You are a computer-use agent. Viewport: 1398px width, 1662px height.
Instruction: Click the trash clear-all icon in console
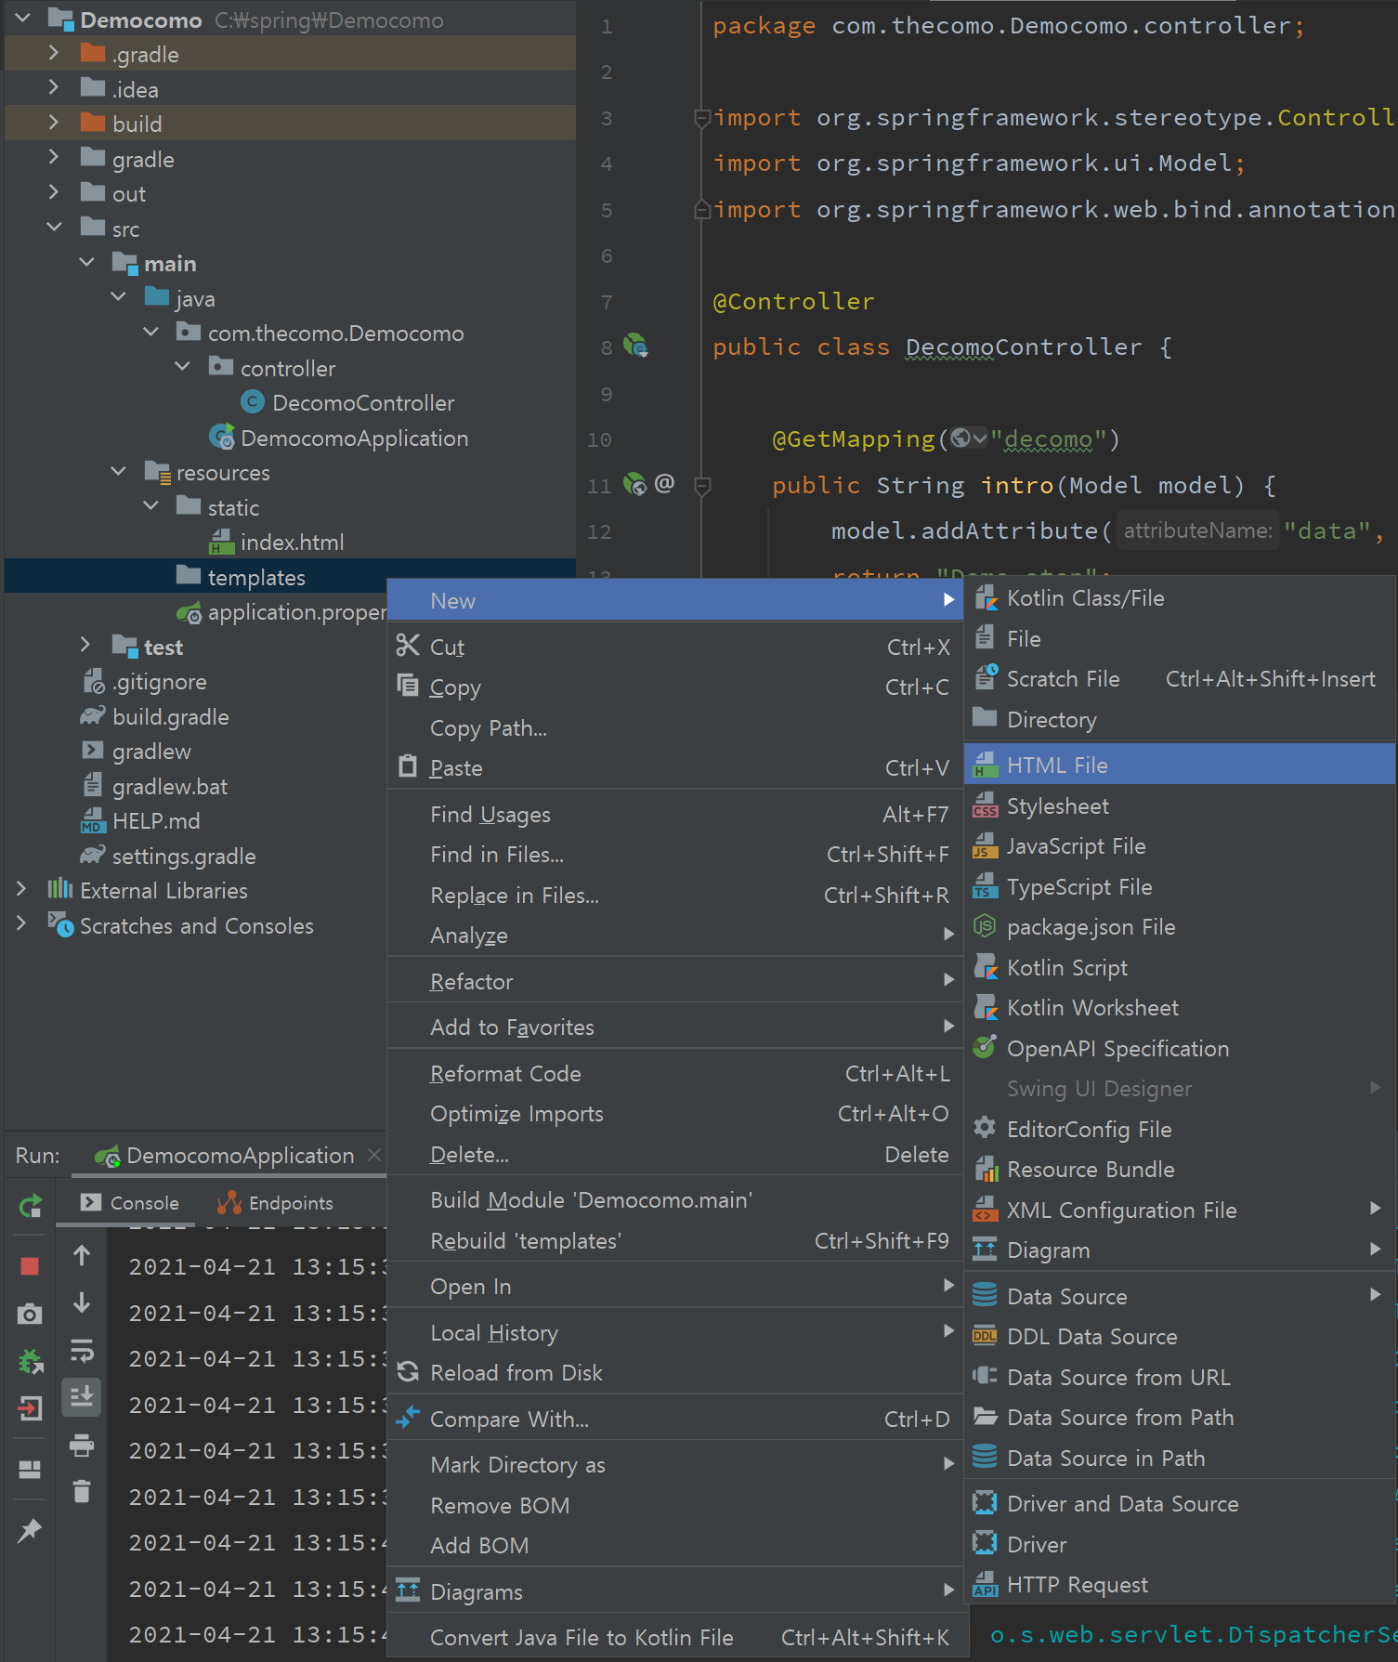[x=82, y=1491]
